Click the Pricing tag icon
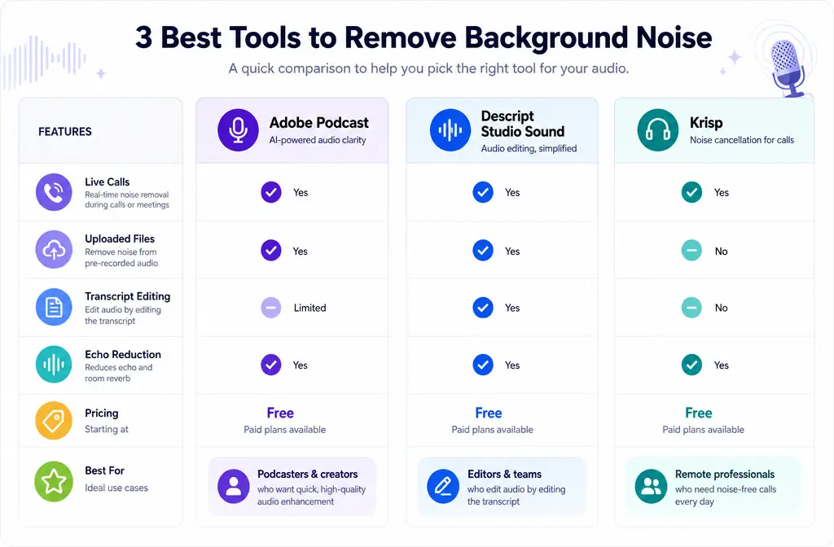Image resolution: width=834 pixels, height=547 pixels. click(54, 421)
